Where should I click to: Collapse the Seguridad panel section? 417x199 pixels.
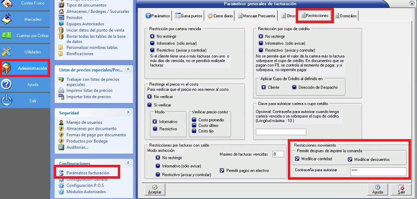coord(128,113)
